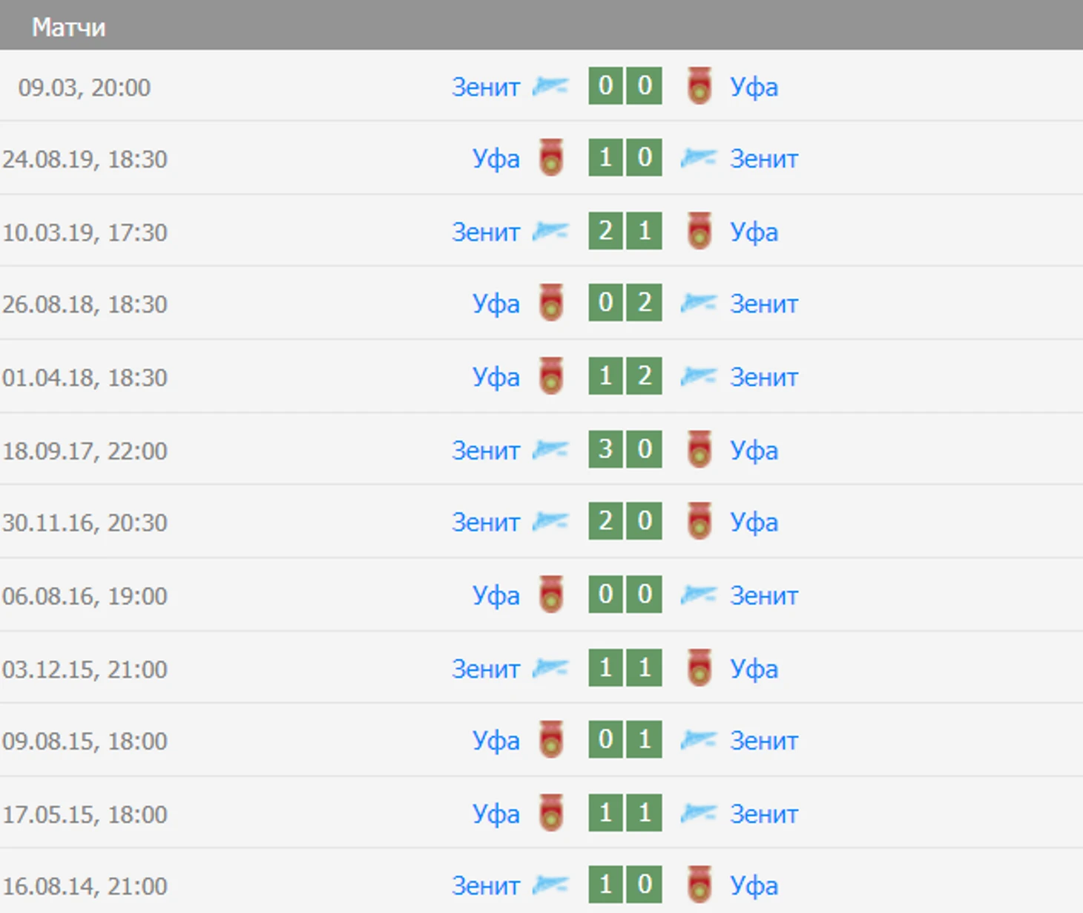This screenshot has height=913, width=1083.
Task: Open the Зенит link in 24.08.19 row
Action: click(764, 159)
